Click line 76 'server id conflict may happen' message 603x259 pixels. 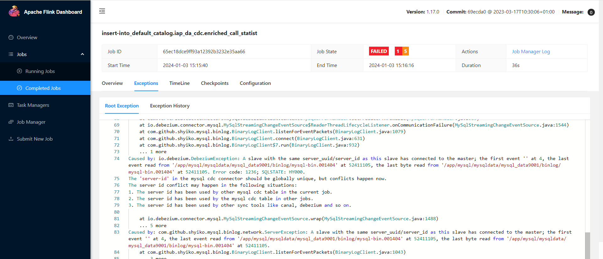point(212,185)
